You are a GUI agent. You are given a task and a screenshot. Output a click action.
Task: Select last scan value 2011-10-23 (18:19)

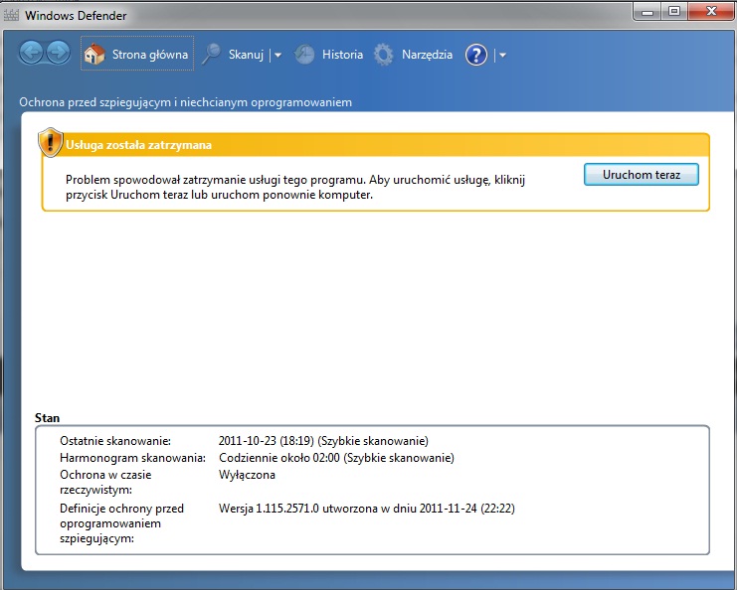pyautogui.click(x=266, y=441)
